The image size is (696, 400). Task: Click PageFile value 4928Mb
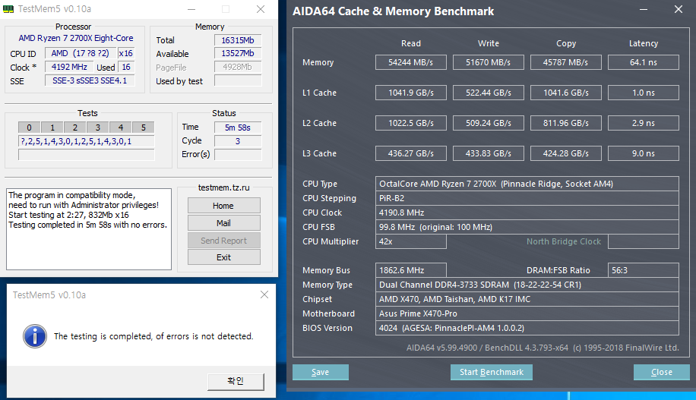coord(238,67)
